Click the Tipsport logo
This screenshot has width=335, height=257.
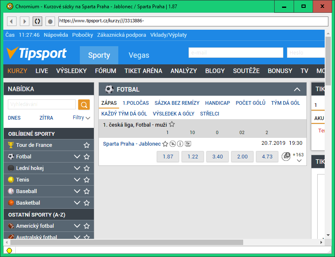[x=36, y=53]
